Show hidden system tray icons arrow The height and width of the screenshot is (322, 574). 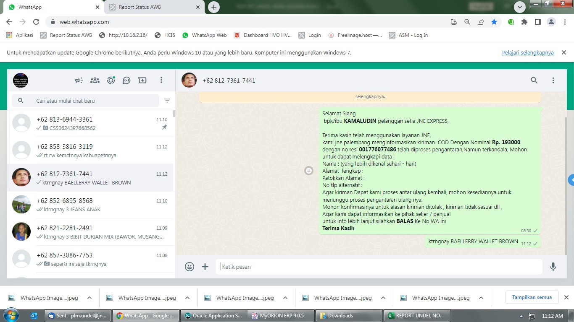521,316
